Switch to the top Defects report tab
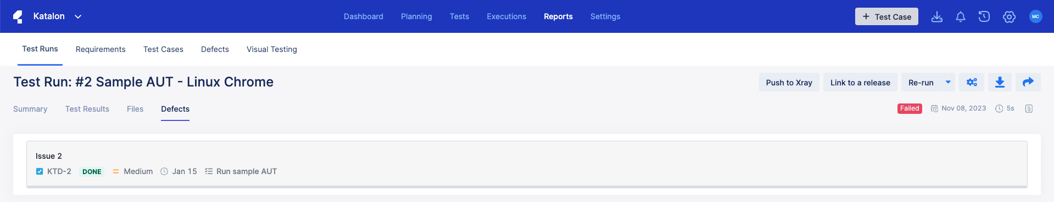This screenshot has width=1054, height=202. [215, 49]
